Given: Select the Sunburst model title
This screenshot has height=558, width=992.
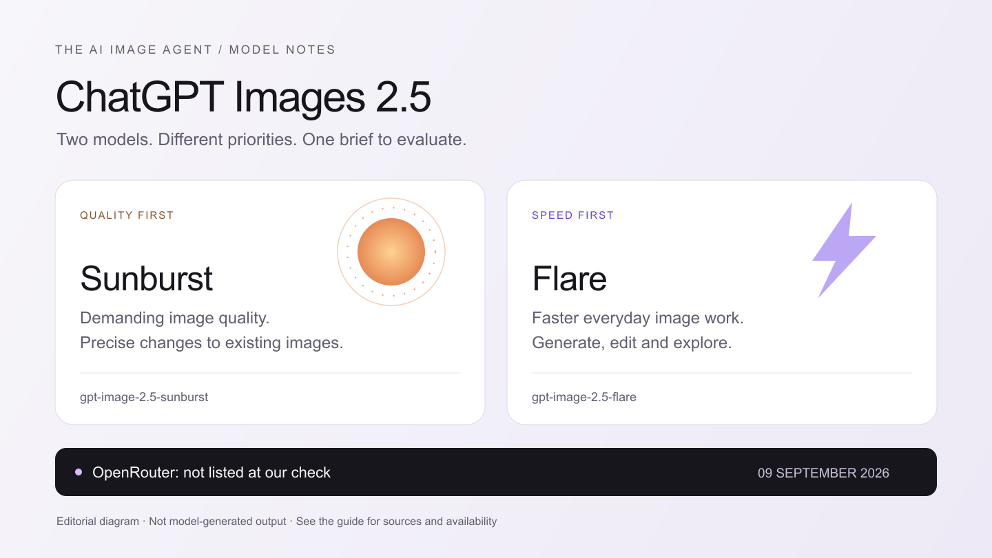Looking at the screenshot, I should coord(147,279).
